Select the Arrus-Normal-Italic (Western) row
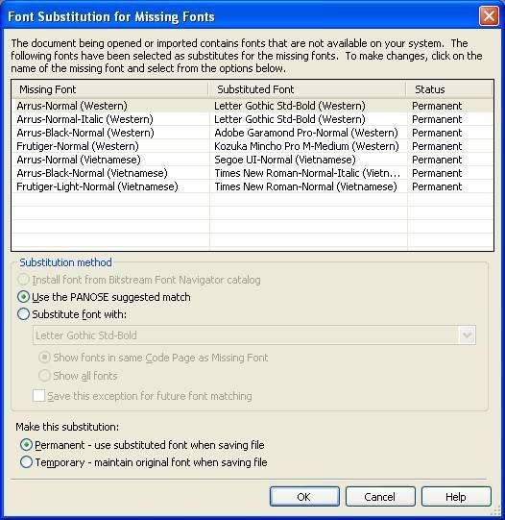This screenshot has width=505, height=520. pos(252,119)
